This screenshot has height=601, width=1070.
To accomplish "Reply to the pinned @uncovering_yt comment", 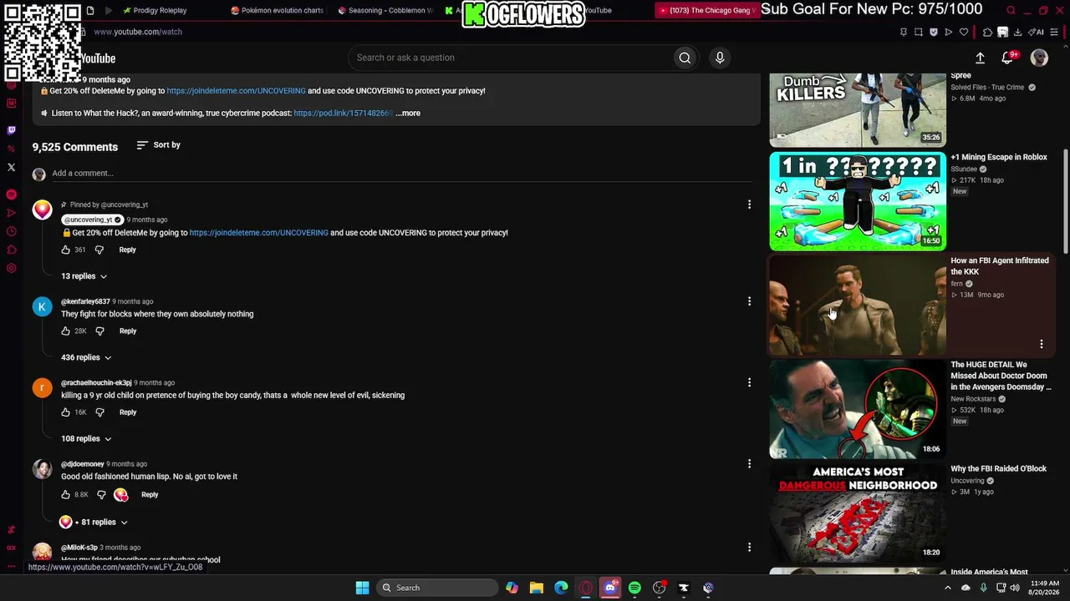I will tap(127, 250).
